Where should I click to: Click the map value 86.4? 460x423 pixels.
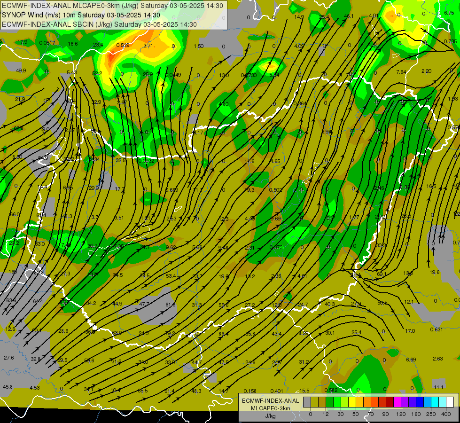[x=223, y=334]
